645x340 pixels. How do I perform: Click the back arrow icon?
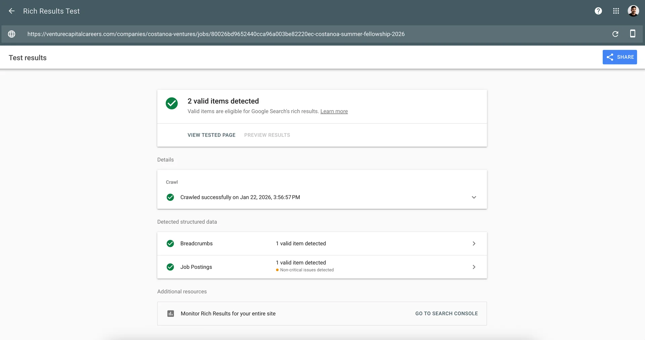[11, 11]
